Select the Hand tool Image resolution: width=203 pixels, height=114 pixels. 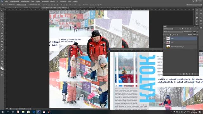point(2,61)
